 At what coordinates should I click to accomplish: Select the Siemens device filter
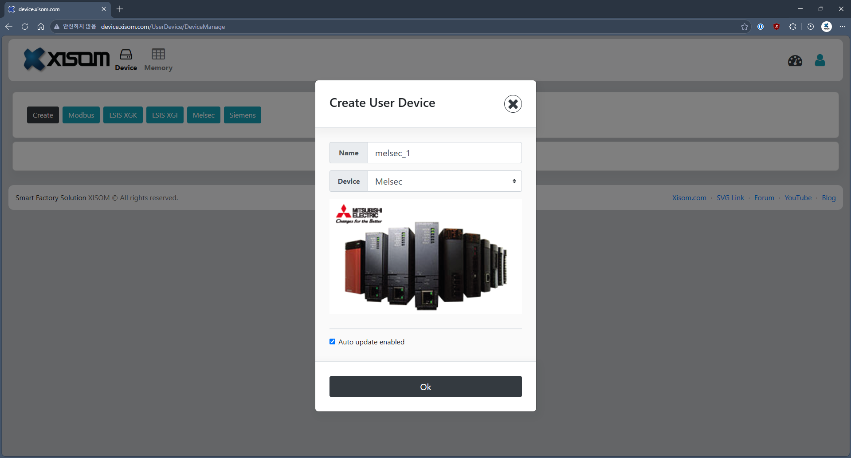point(242,115)
